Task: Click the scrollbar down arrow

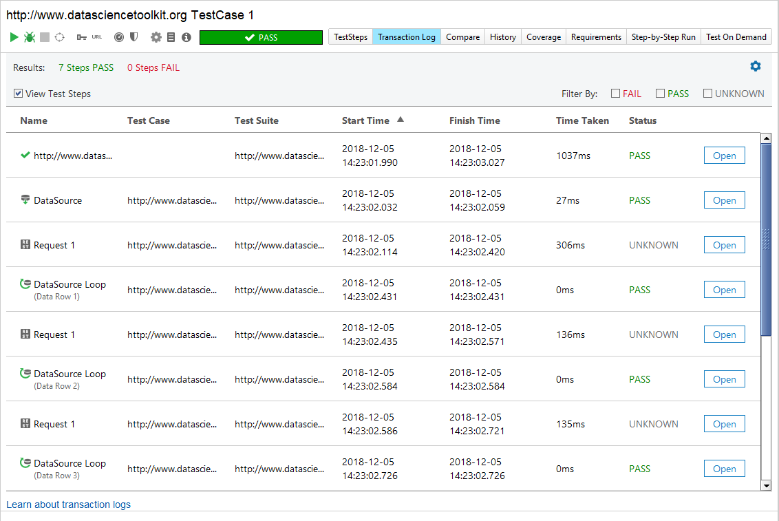Action: [766, 485]
